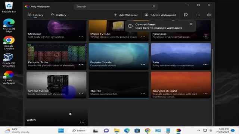Select Lively Wallpaper desktop shortcut
This screenshot has height=134, width=239.
(x=9, y=77)
